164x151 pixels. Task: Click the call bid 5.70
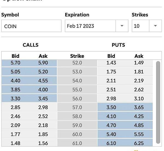[x=15, y=63]
